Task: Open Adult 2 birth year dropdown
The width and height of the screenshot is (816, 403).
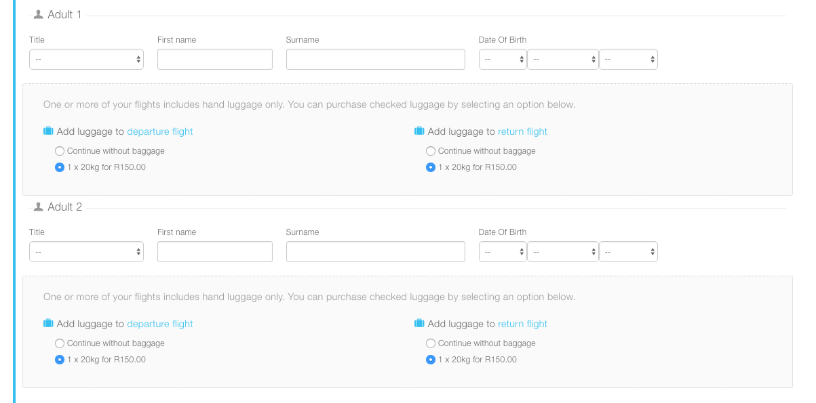Action: coord(628,252)
